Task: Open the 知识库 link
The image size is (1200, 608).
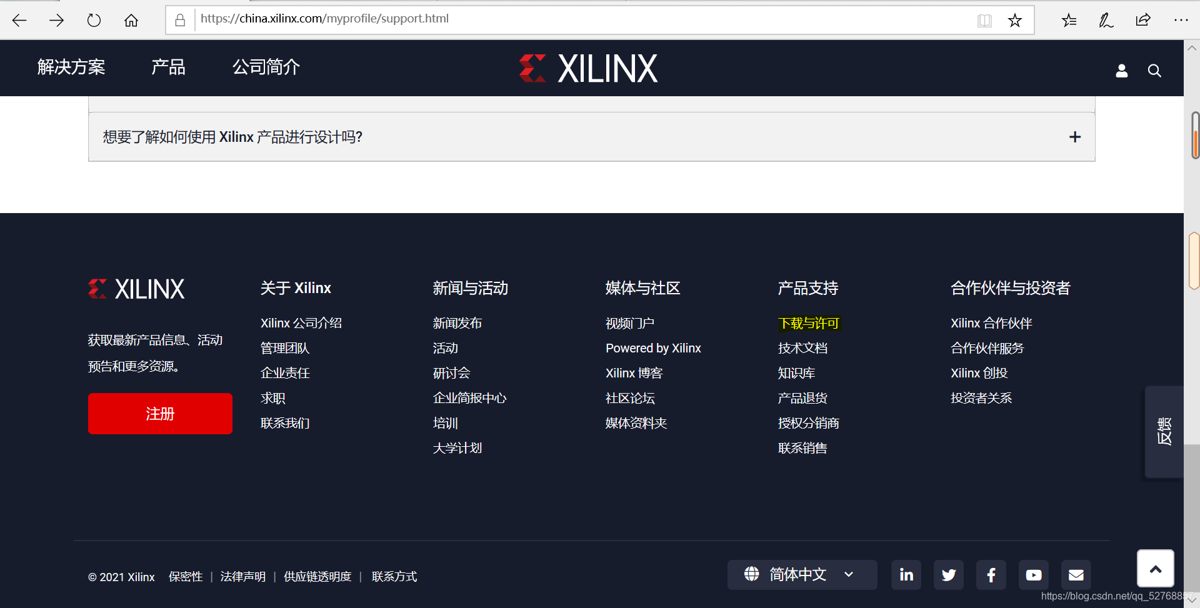Action: point(796,373)
